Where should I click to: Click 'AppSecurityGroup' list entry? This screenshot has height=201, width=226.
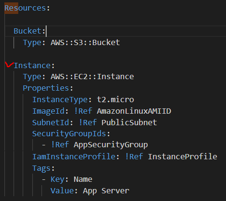coord(111,145)
